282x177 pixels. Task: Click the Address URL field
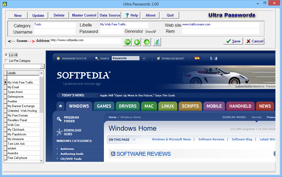(x=86, y=41)
